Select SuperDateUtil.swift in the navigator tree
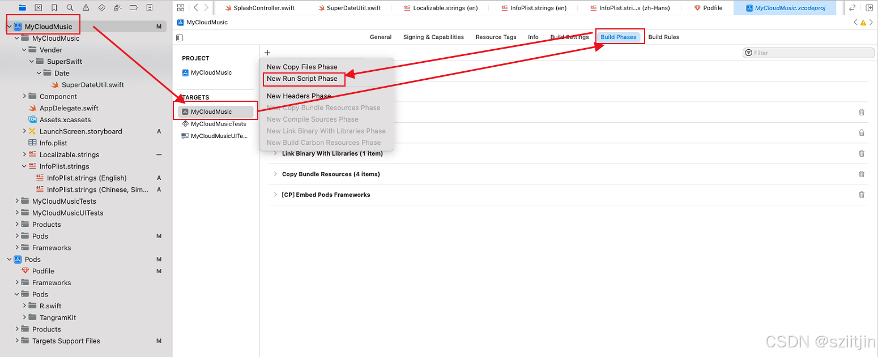This screenshot has width=878, height=357. (x=93, y=85)
